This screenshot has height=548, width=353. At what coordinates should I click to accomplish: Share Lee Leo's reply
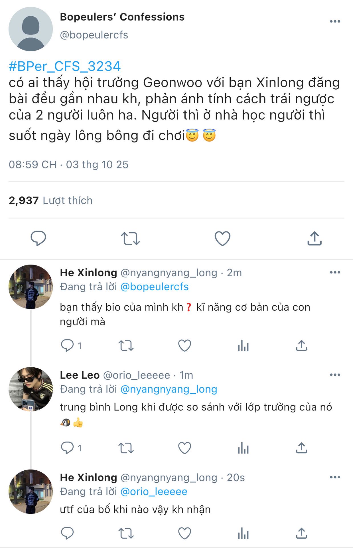[x=301, y=448]
